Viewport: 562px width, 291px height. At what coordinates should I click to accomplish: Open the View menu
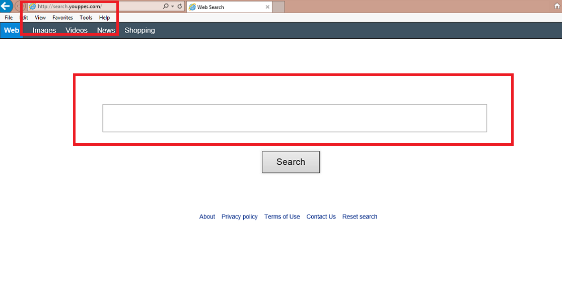pos(40,18)
